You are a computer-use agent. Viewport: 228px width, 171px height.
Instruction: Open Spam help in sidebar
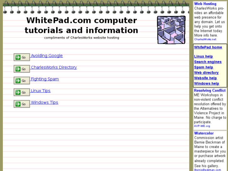(204, 67)
